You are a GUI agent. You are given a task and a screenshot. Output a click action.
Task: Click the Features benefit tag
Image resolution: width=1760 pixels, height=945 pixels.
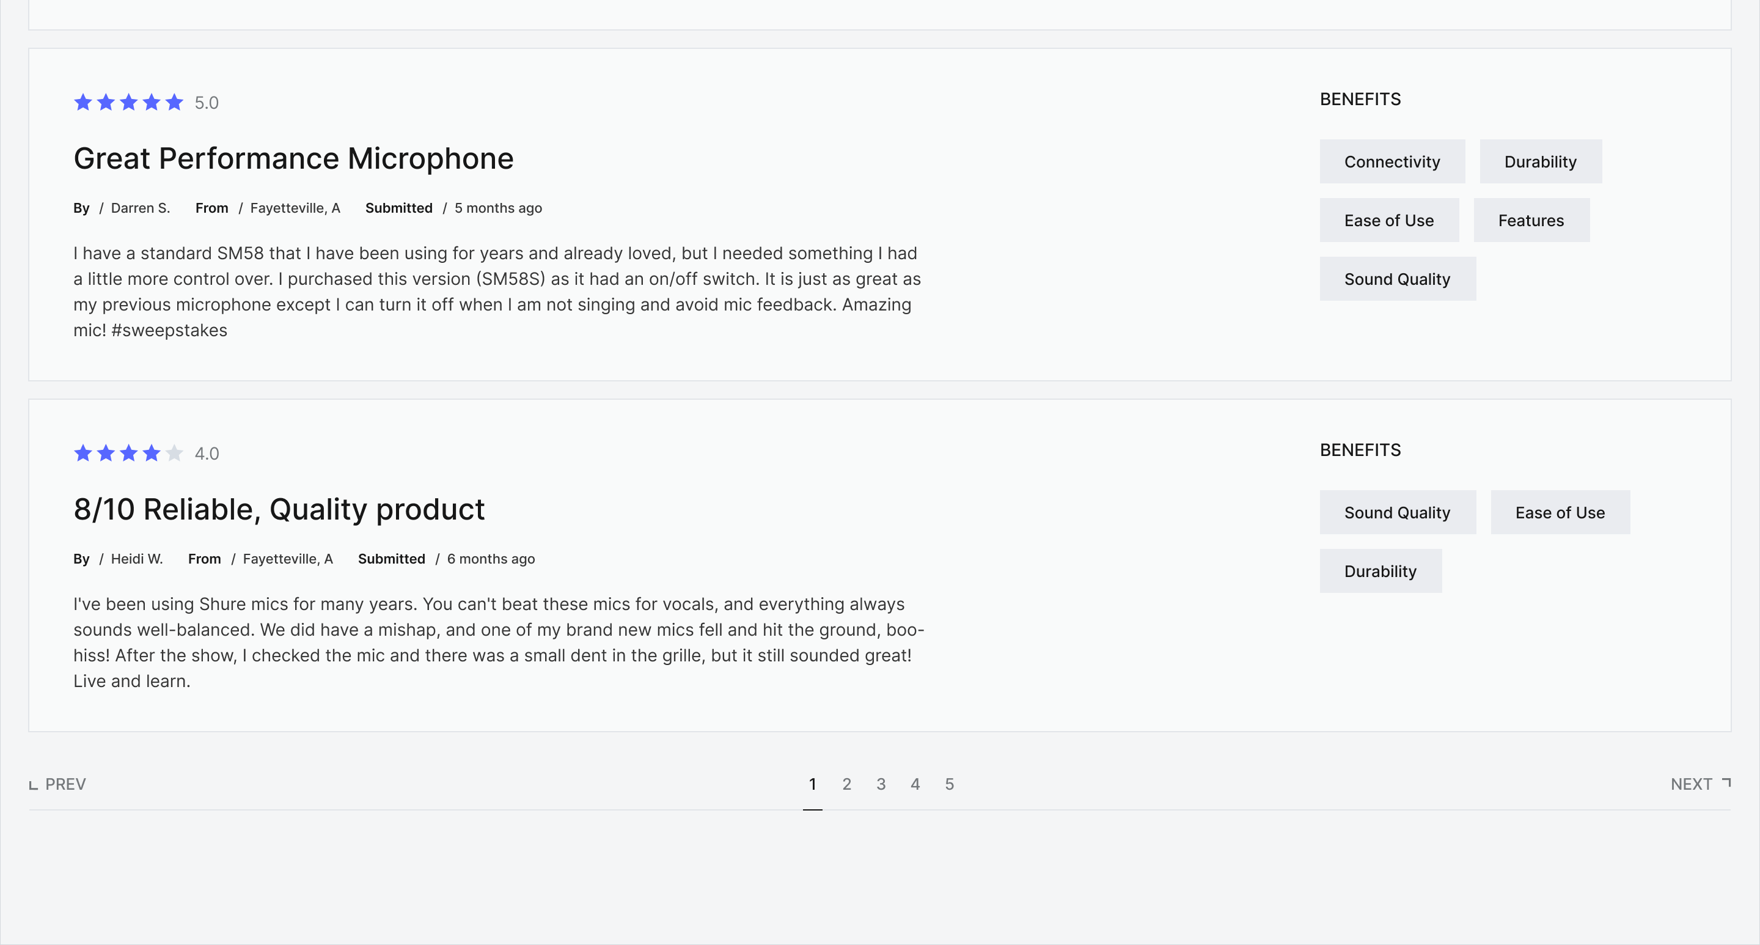1530,221
